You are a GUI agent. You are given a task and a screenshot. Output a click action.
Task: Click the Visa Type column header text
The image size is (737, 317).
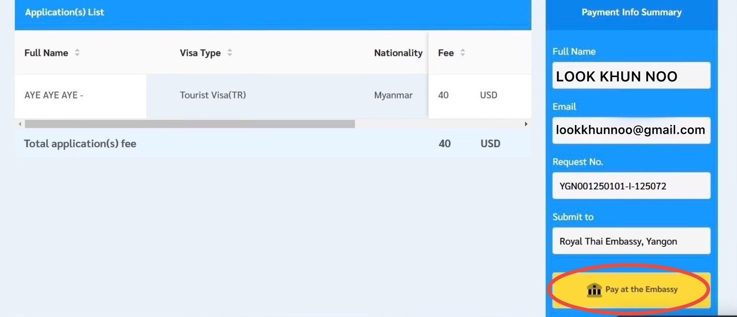pyautogui.click(x=200, y=53)
